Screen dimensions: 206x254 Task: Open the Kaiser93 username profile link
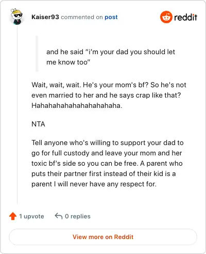click(x=45, y=17)
